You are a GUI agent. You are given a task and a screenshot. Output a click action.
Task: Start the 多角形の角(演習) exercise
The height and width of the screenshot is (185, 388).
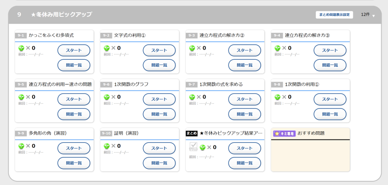click(74, 148)
